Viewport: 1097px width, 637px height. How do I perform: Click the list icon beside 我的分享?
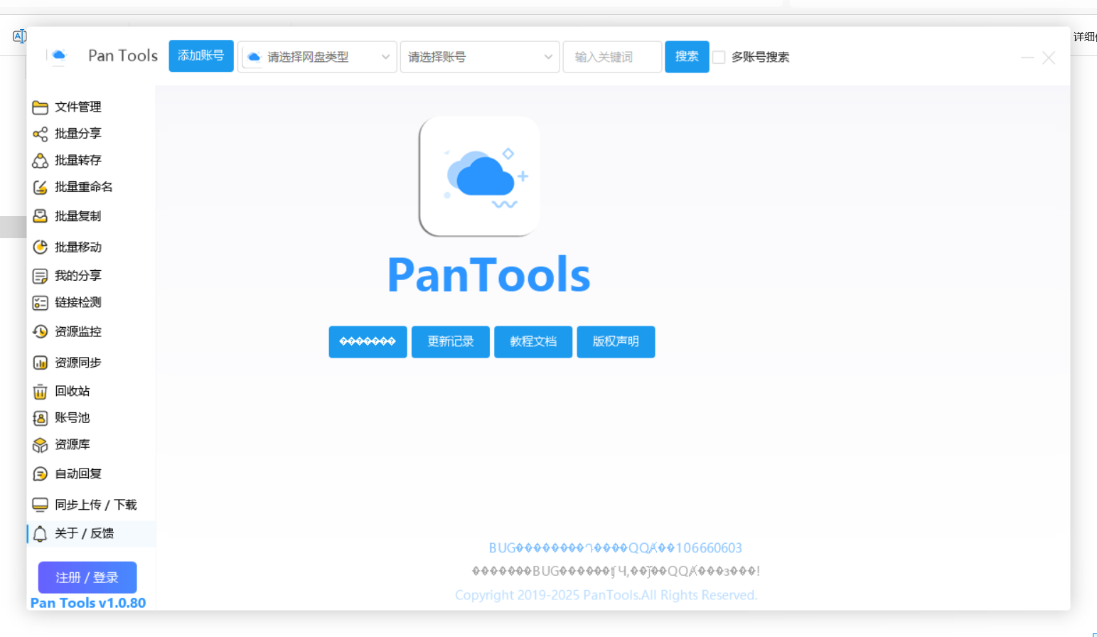pyautogui.click(x=40, y=276)
